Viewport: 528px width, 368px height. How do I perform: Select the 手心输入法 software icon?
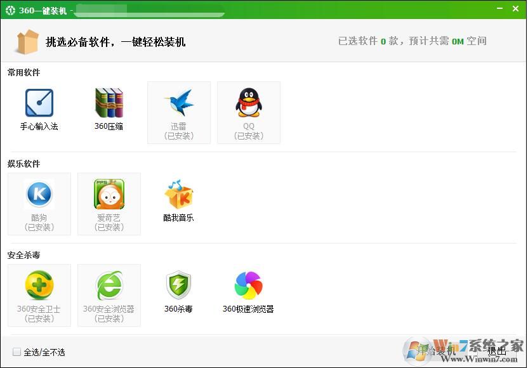39,103
